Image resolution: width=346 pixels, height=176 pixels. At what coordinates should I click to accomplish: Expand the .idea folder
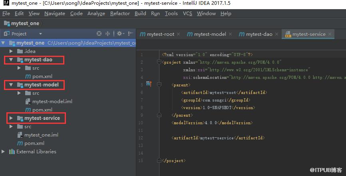[11, 51]
